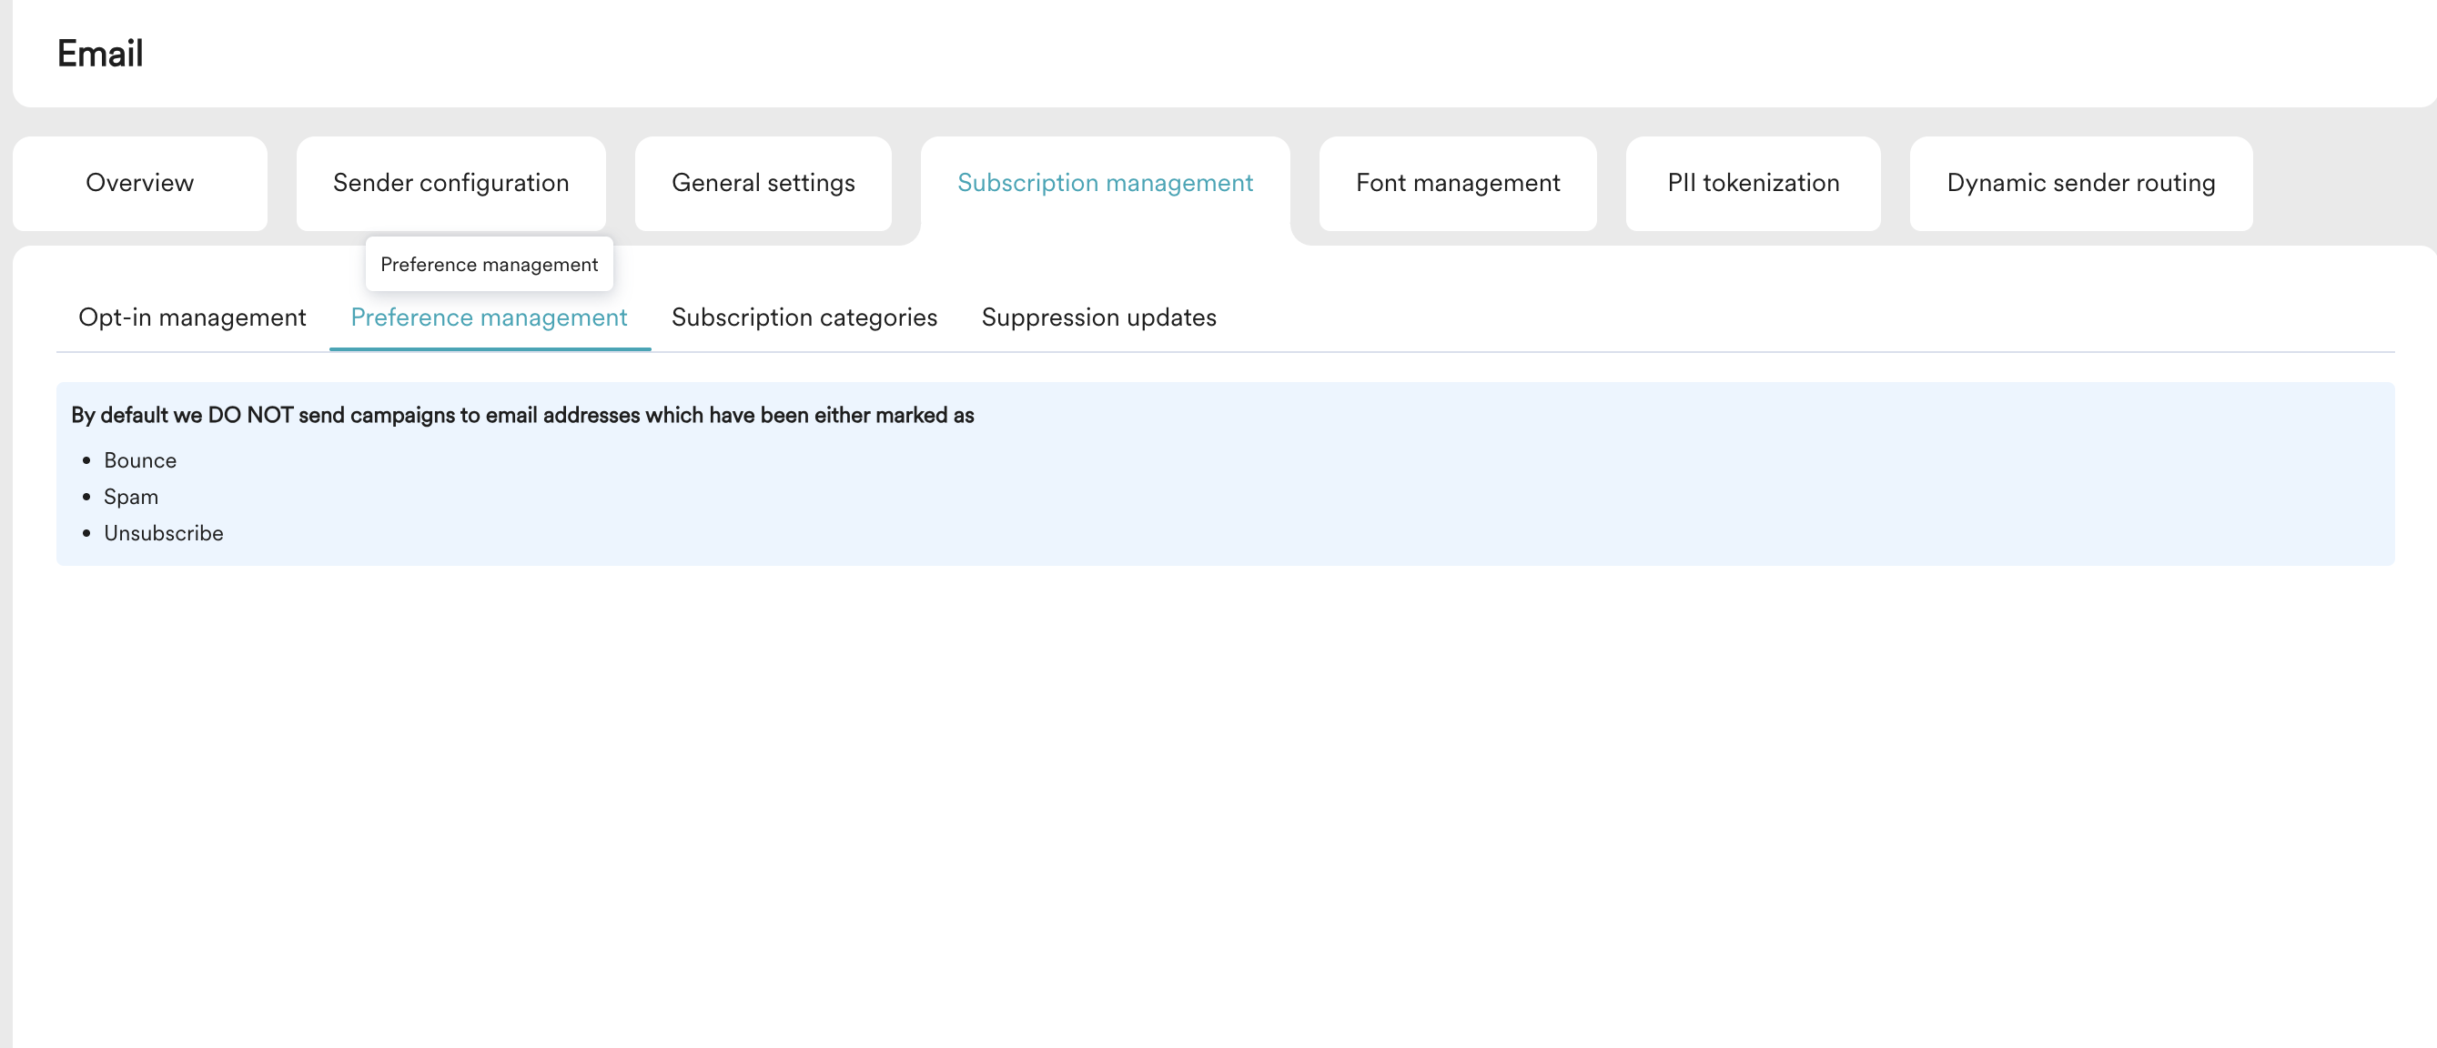Switch to the Overview tab
The image size is (2437, 1048).
[138, 184]
